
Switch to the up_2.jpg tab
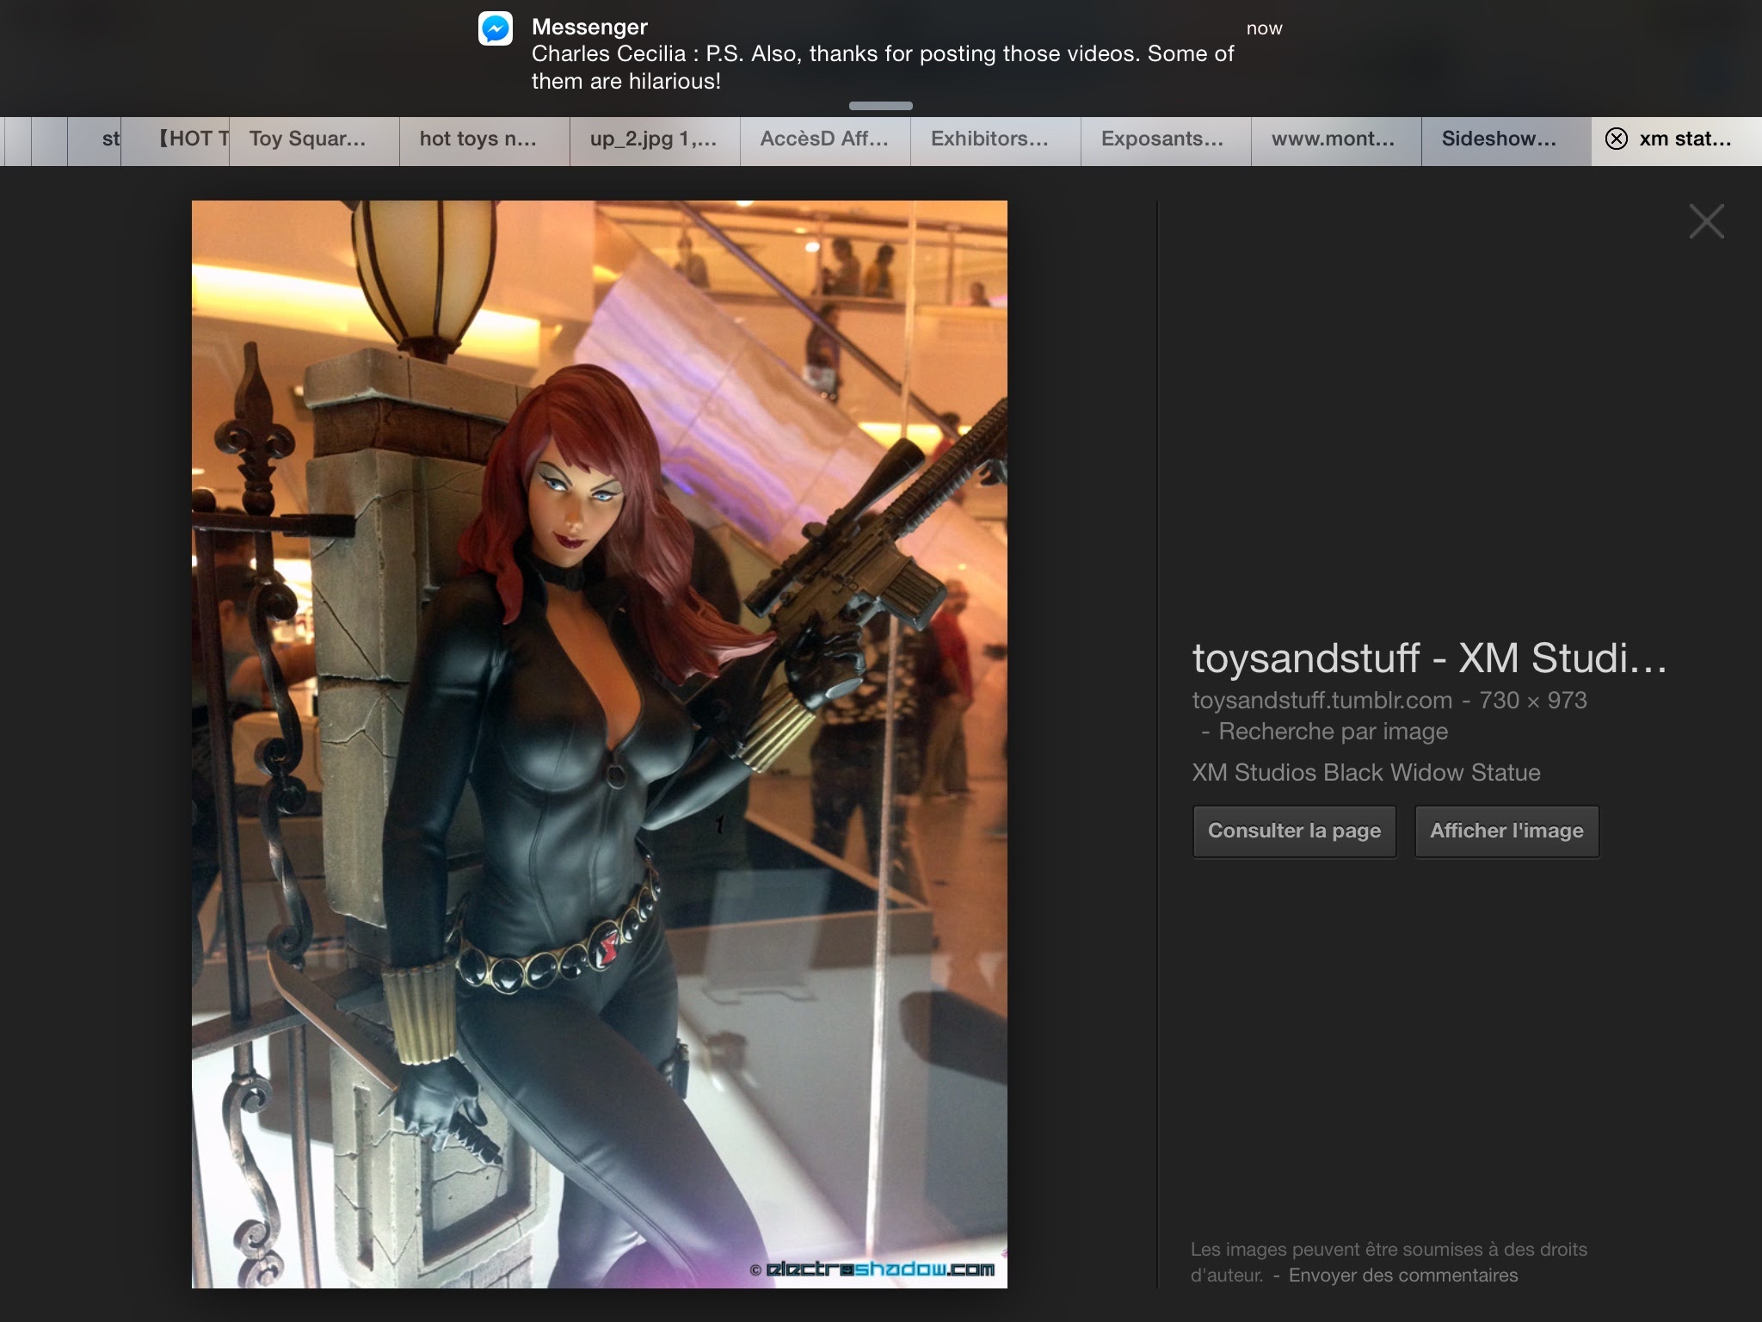coord(654,140)
